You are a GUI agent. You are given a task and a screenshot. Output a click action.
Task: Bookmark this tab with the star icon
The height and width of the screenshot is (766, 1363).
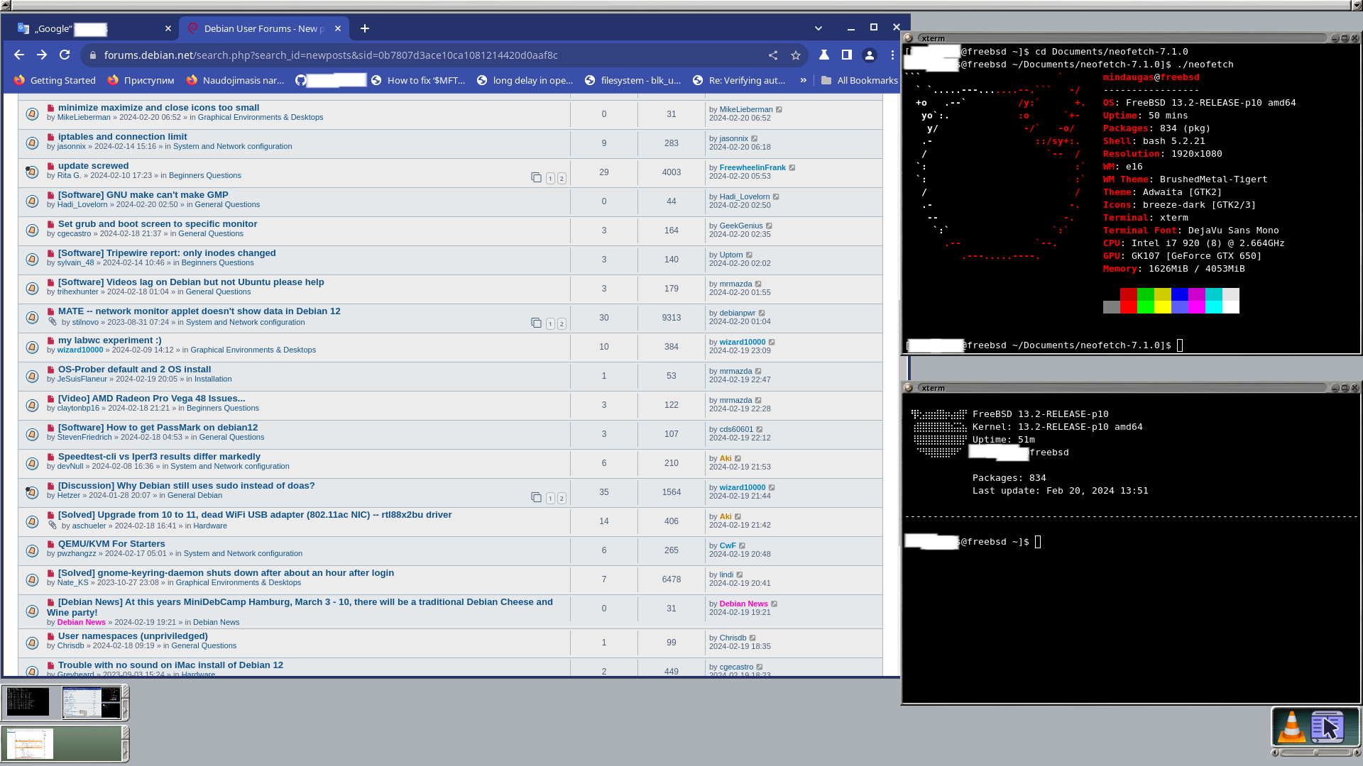[796, 55]
